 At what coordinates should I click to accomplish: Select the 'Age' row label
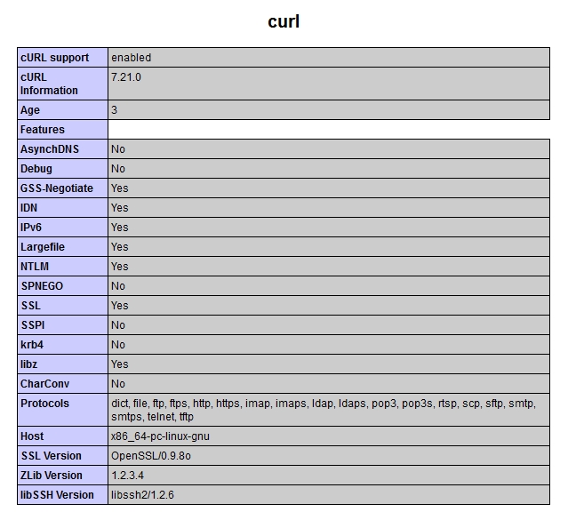point(63,110)
